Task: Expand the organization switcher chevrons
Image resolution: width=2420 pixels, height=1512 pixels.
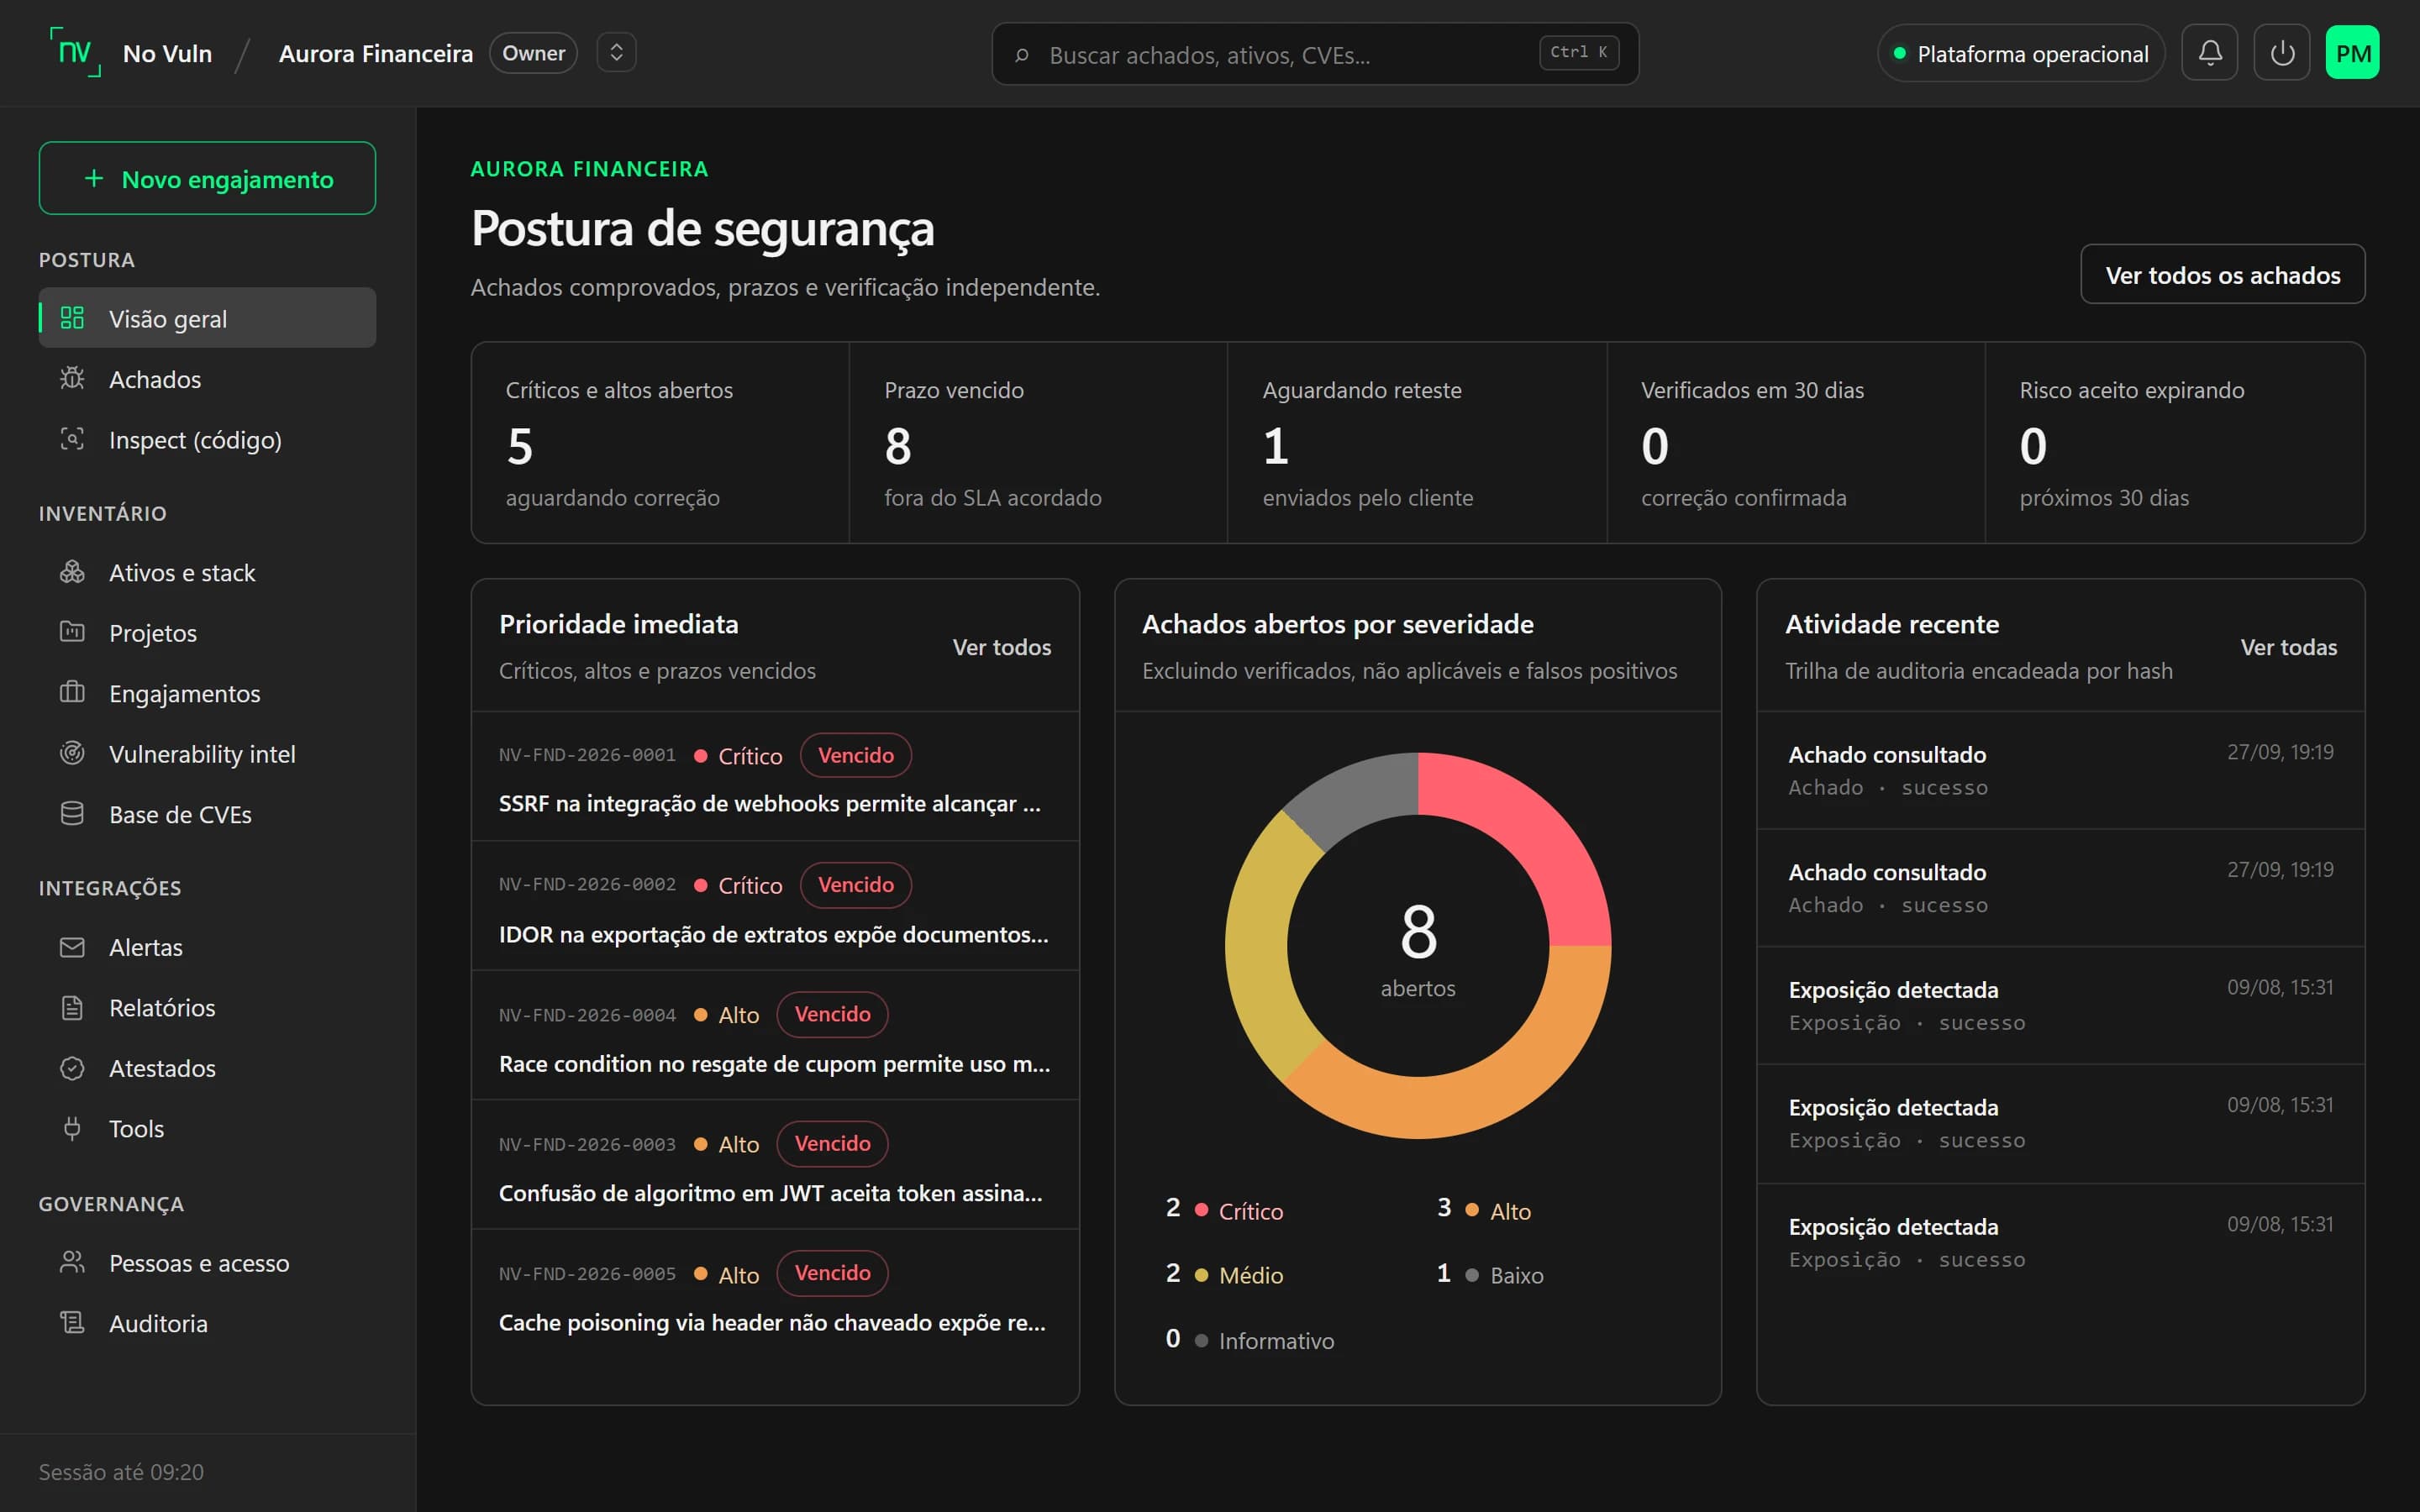Action: tap(616, 52)
